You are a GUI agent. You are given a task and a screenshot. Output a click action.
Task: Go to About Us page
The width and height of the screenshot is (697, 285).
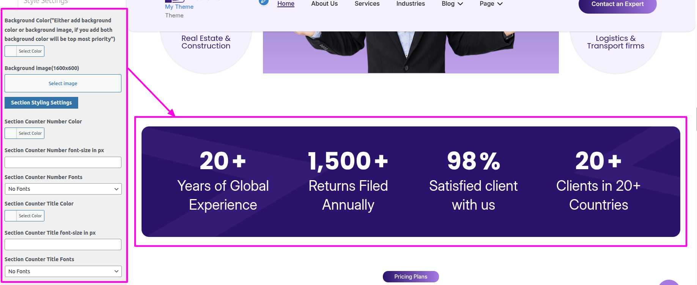[324, 4]
